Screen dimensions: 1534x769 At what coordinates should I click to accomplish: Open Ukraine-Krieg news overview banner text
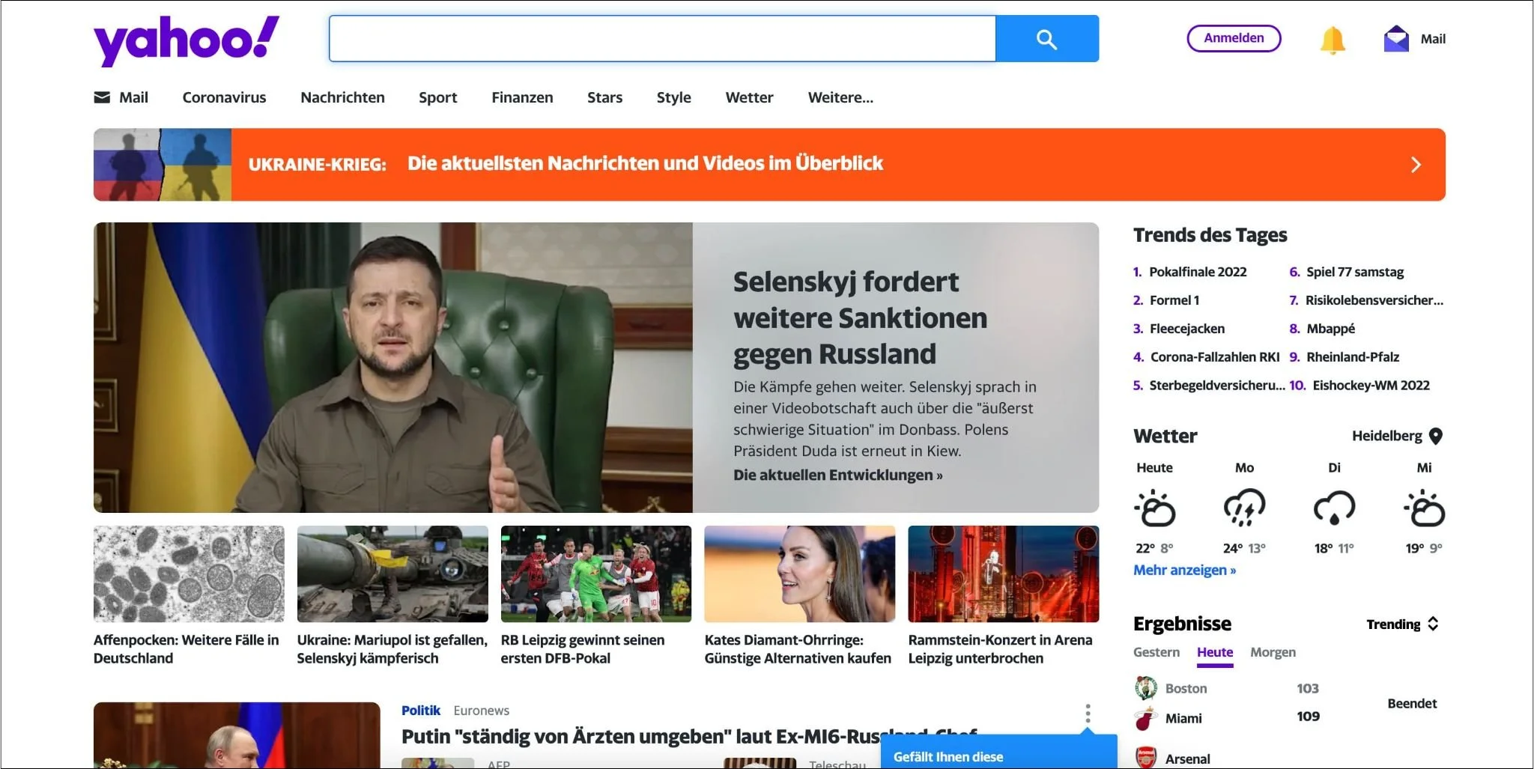pyautogui.click(x=645, y=163)
